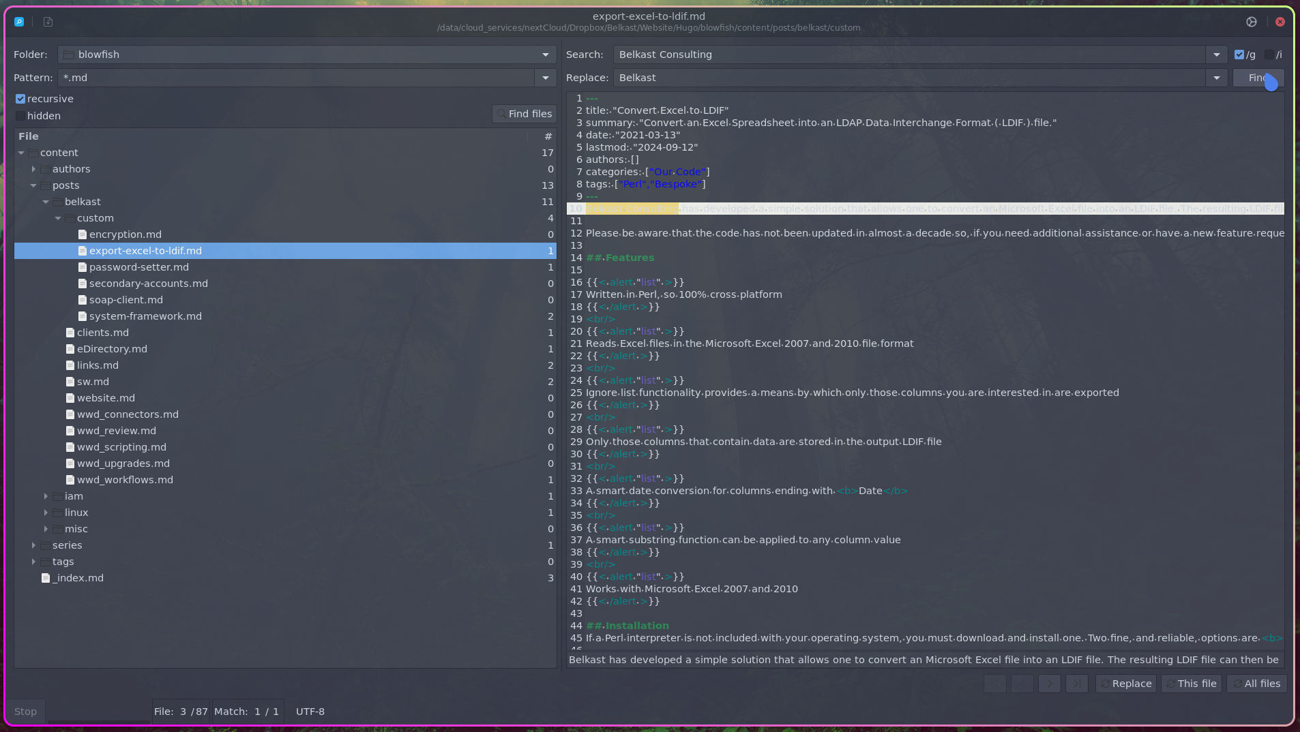Select sw.md in the tree
This screenshot has width=1300, height=732.
click(x=285, y=382)
